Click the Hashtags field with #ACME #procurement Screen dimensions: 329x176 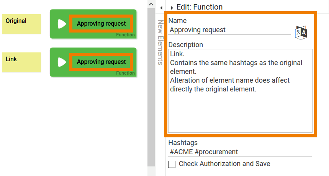[x=240, y=152]
